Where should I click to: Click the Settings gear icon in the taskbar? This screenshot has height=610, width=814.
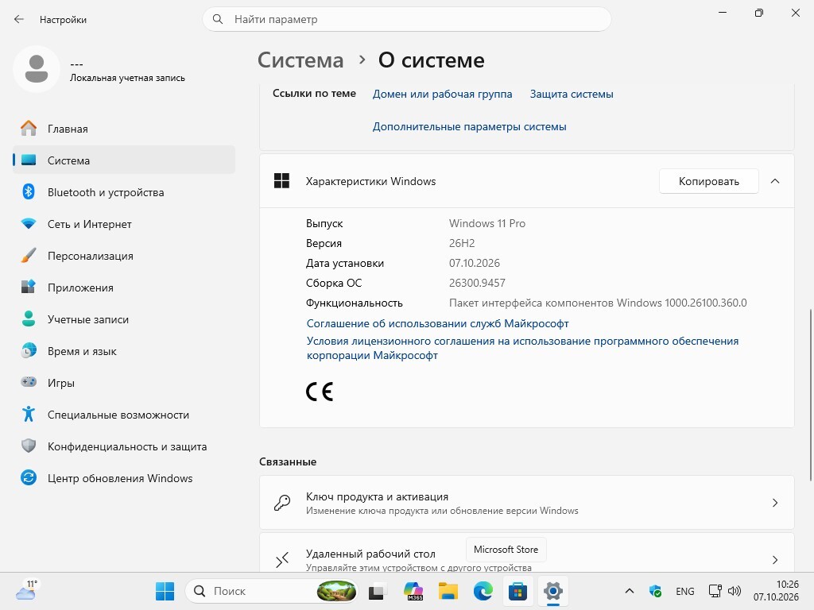[553, 591]
